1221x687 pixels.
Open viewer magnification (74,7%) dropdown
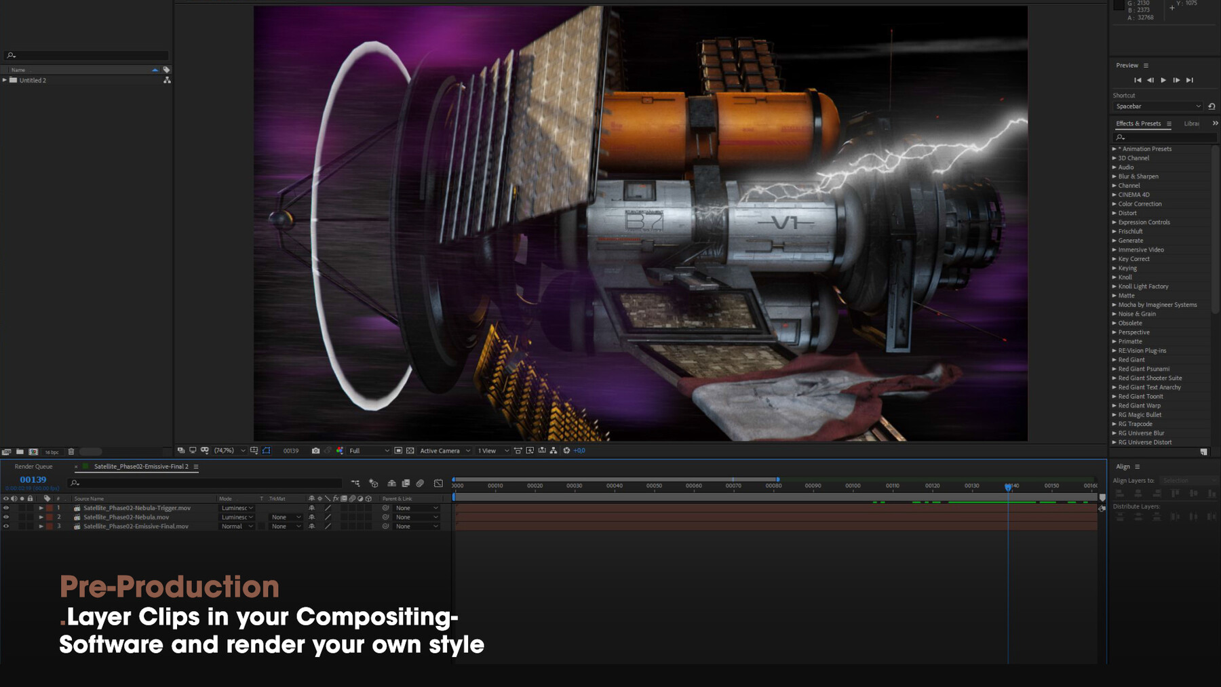tap(229, 450)
